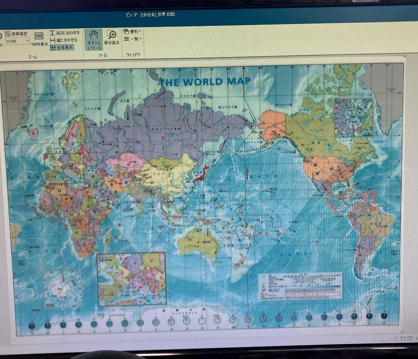Click red-highlighted Japan on the map
Image resolution: width=418 pixels, height=359 pixels.
201,174
